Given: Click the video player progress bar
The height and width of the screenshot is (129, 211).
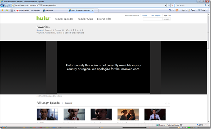Looking at the screenshot, I should click(x=103, y=94).
